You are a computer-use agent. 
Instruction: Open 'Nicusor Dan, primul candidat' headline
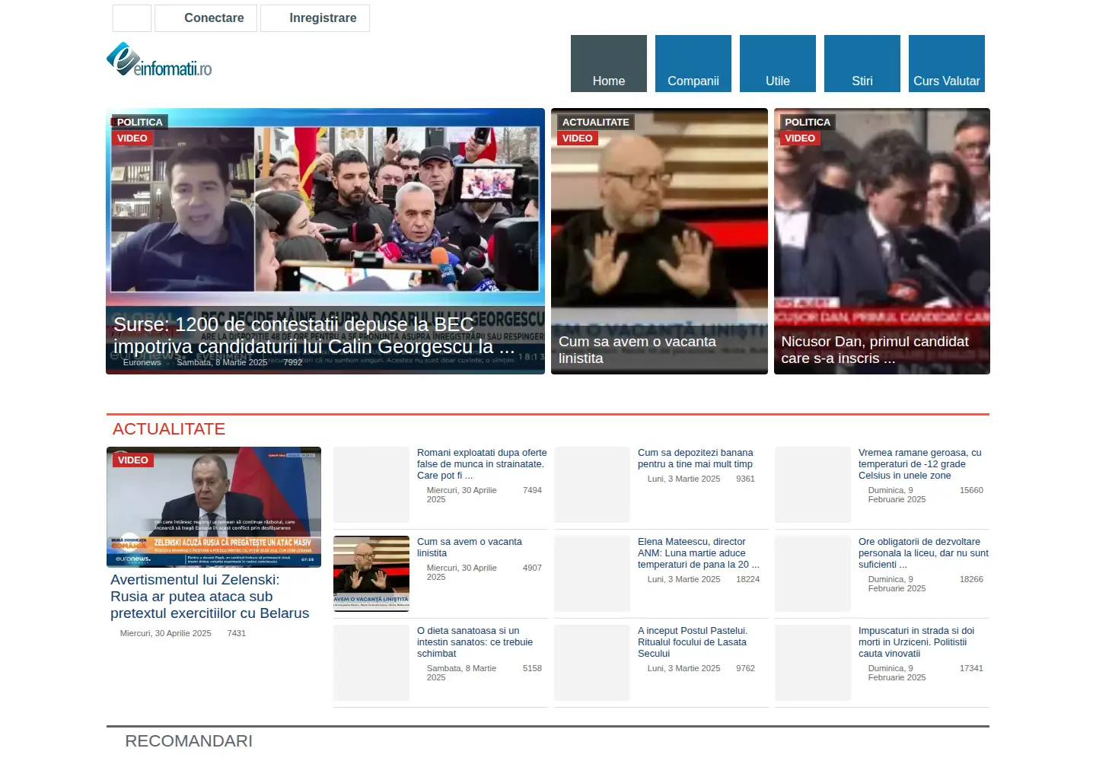[875, 350]
